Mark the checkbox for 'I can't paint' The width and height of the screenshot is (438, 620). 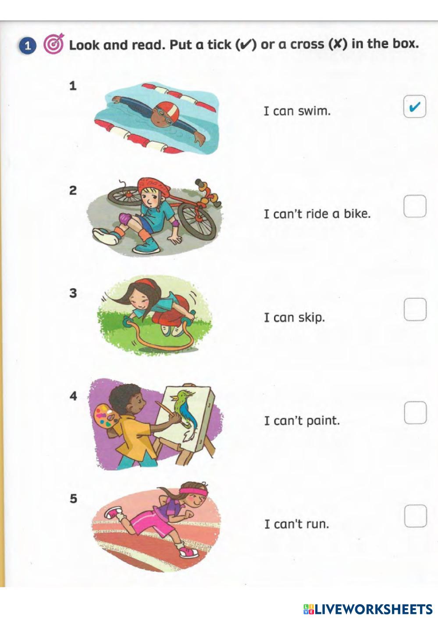pos(415,412)
